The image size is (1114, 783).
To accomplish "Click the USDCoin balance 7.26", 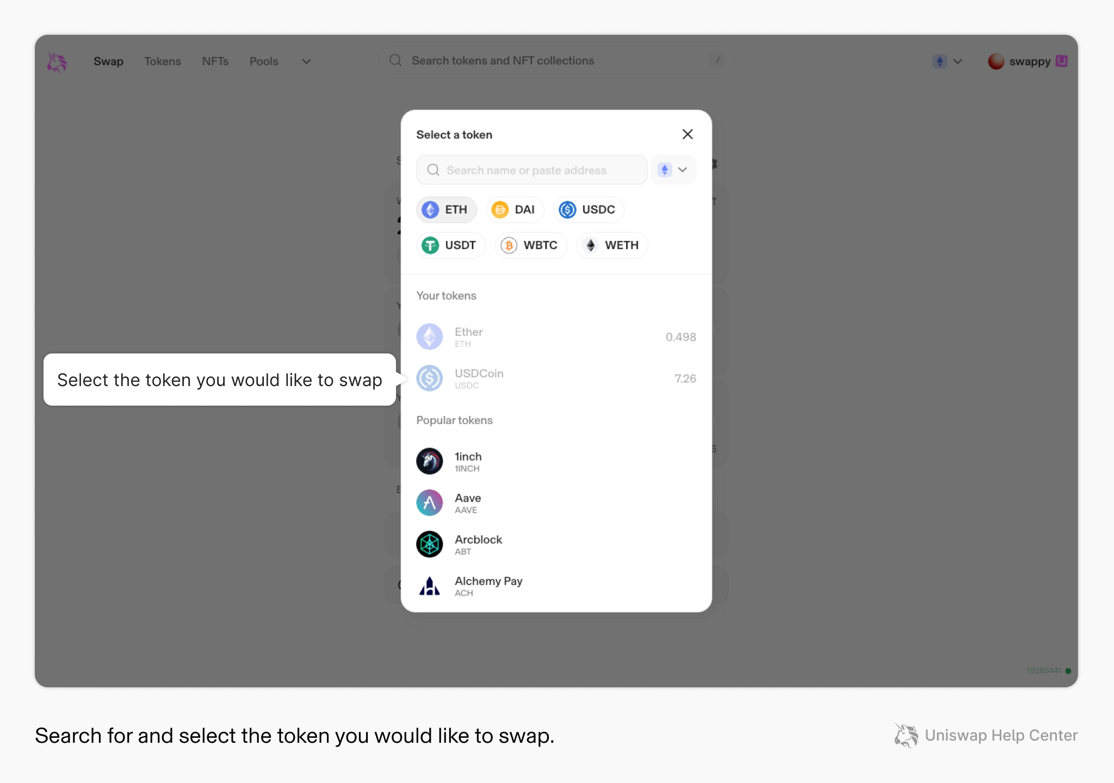I will click(685, 378).
